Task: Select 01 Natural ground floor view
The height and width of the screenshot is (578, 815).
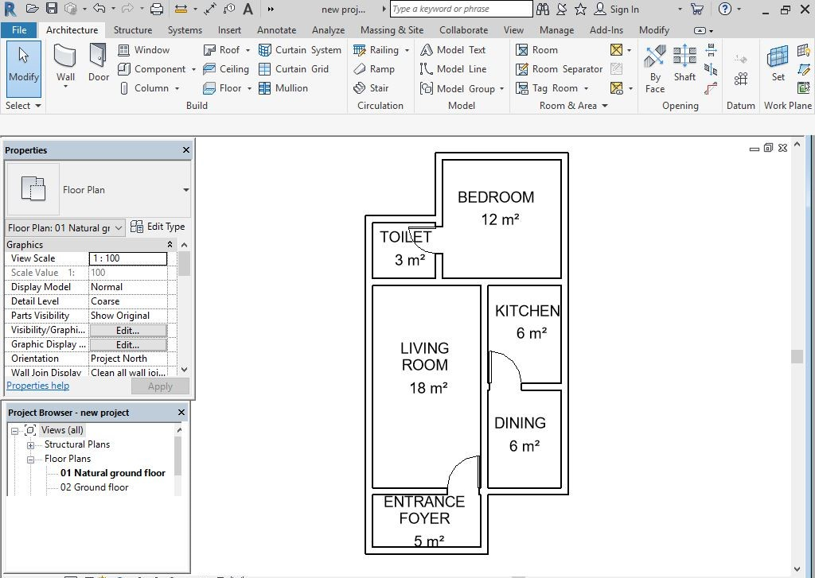Action: pyautogui.click(x=113, y=473)
